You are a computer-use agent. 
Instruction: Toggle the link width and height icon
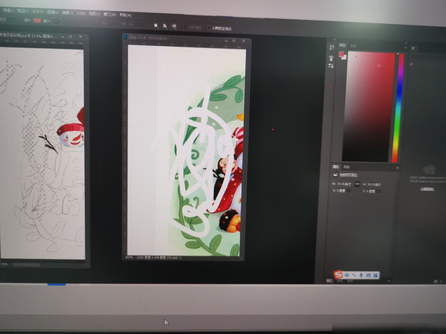click(x=357, y=184)
